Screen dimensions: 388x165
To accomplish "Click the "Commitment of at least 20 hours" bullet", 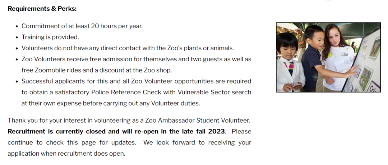I will [x=82, y=26].
